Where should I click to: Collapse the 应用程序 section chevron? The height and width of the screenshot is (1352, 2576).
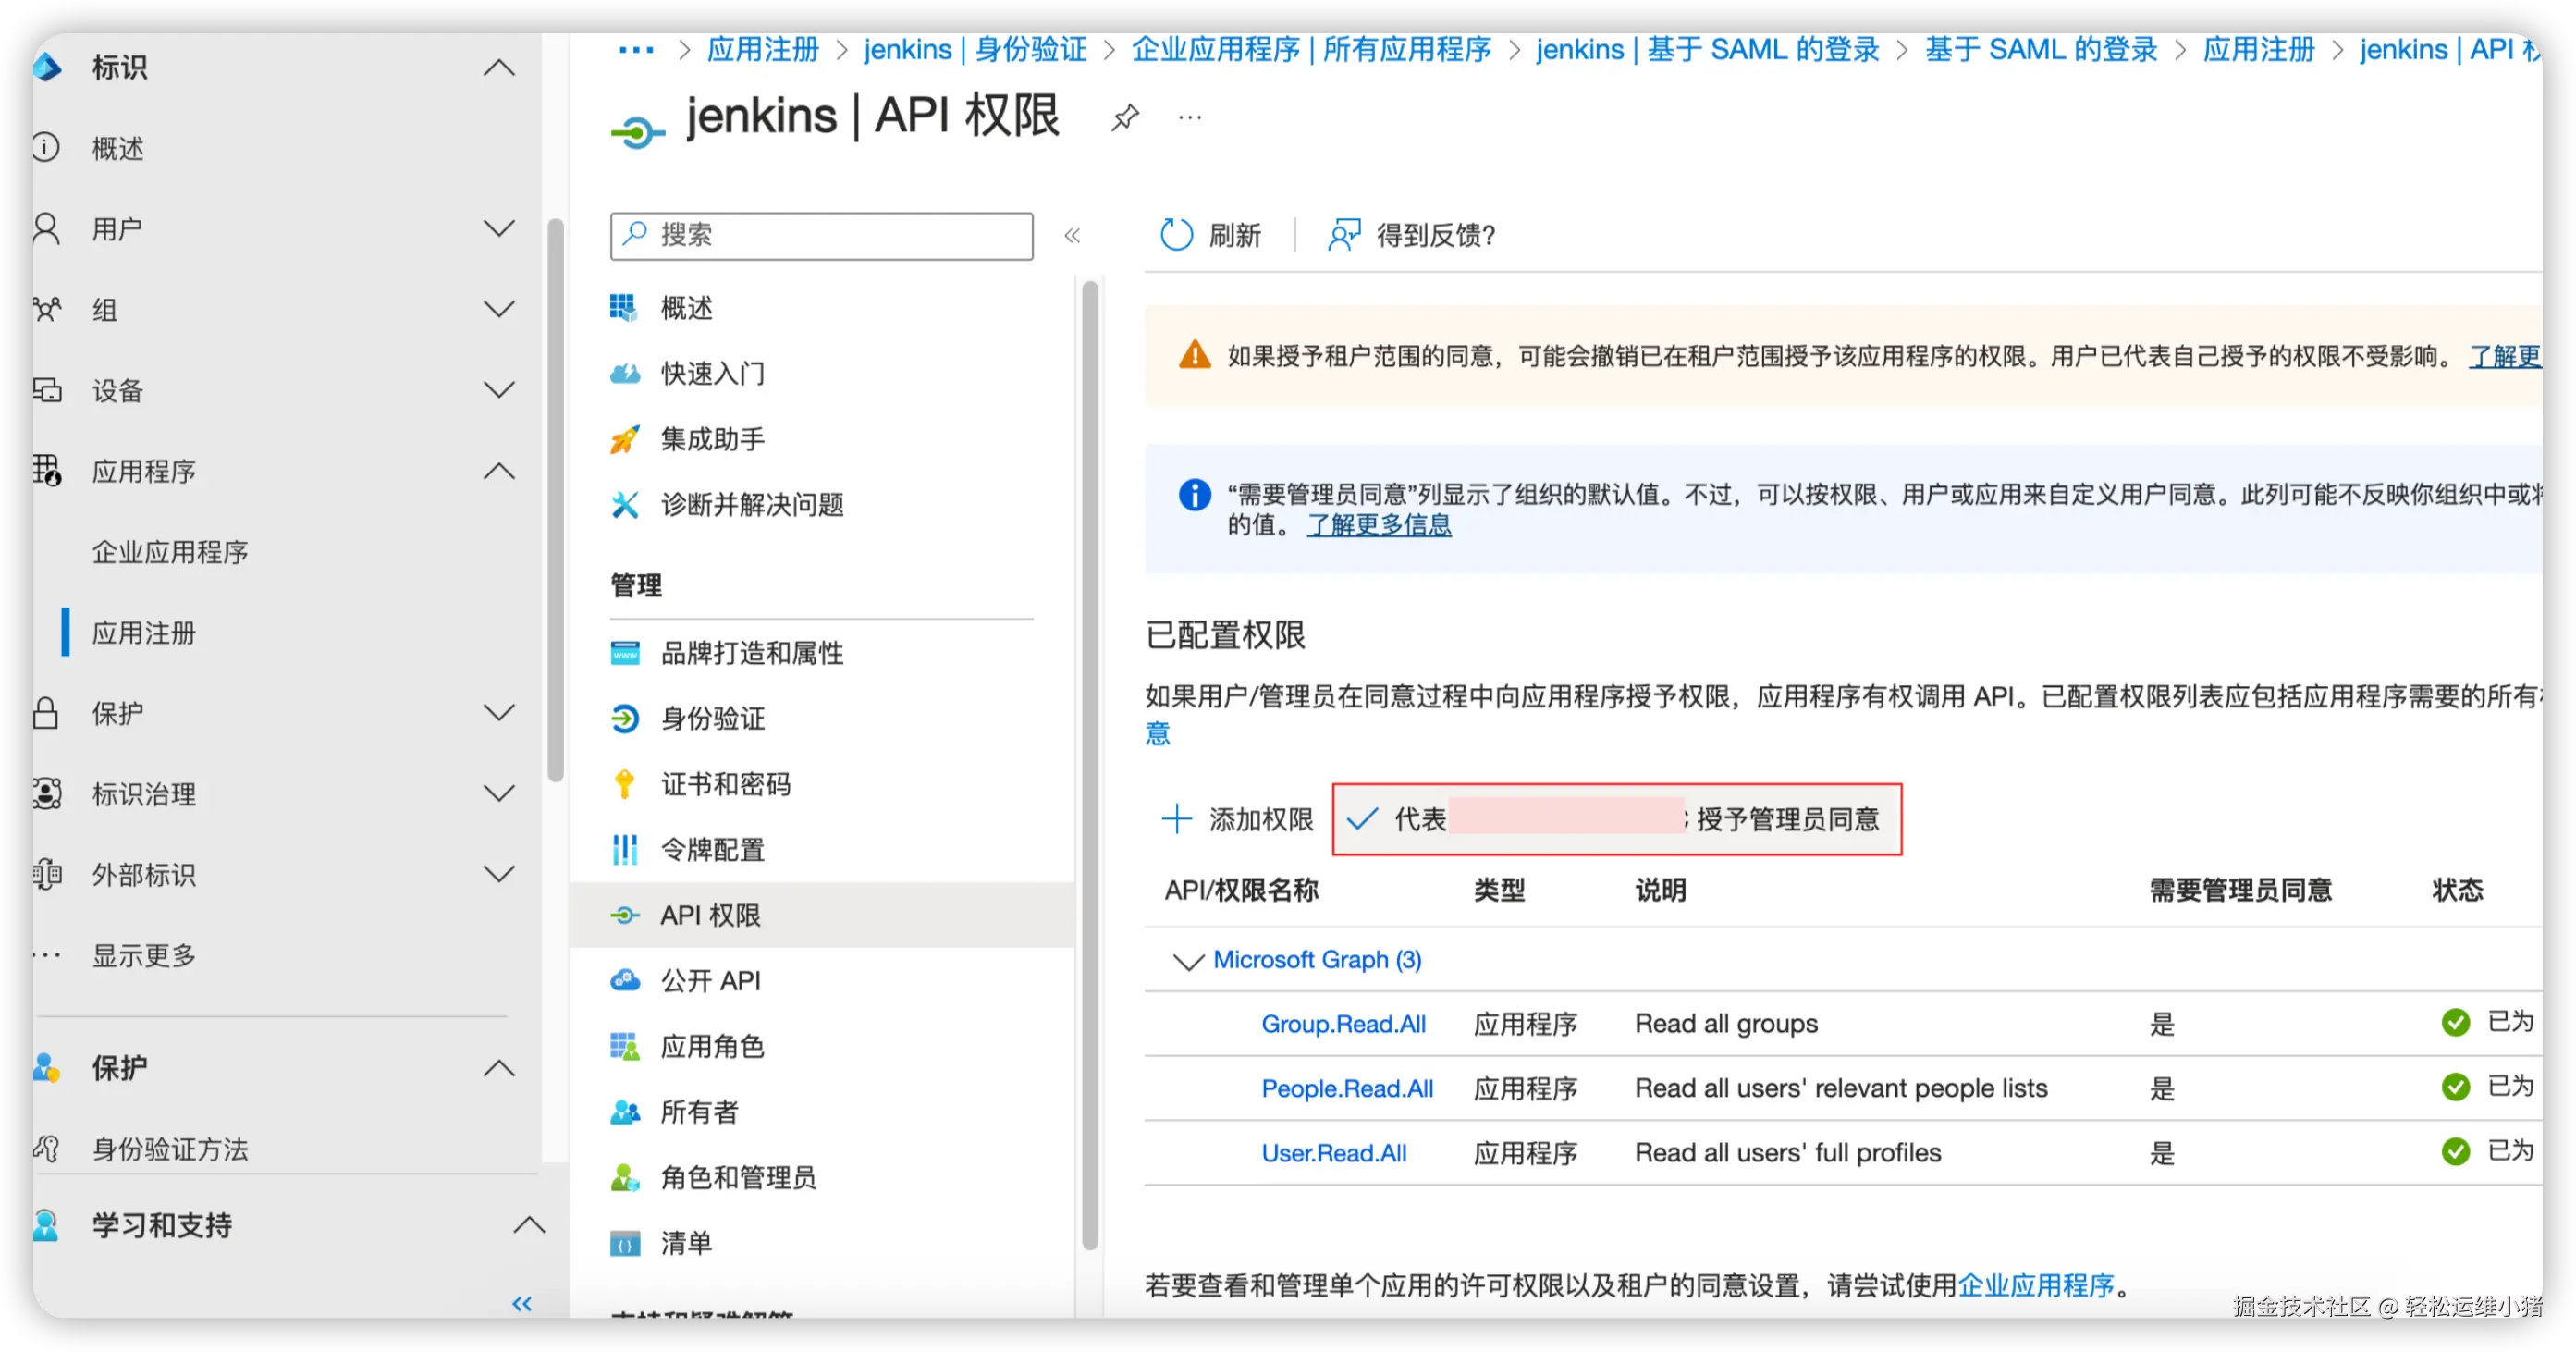499,471
